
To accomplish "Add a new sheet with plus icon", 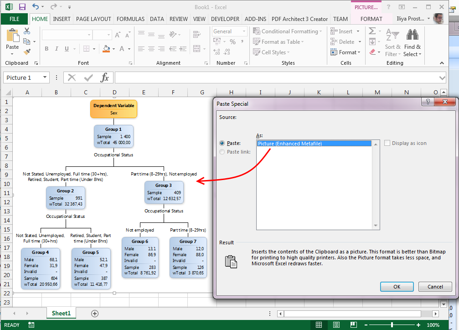I will (95, 314).
